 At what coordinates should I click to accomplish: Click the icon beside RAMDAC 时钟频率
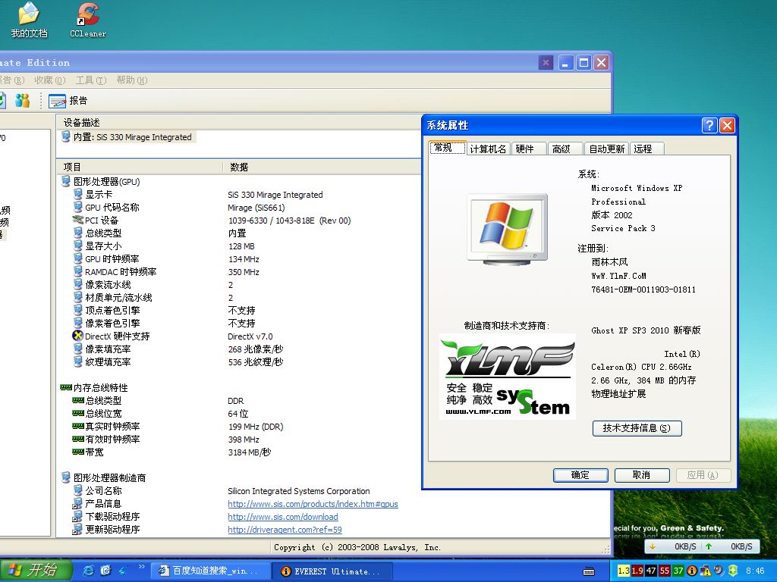point(78,272)
